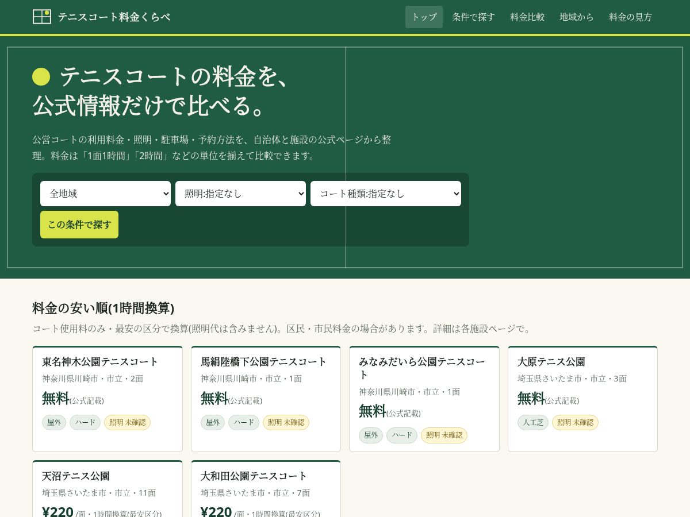The width and height of the screenshot is (690, 517).
Task: Open 大和田公園テニスコート card title
Action: click(x=254, y=476)
